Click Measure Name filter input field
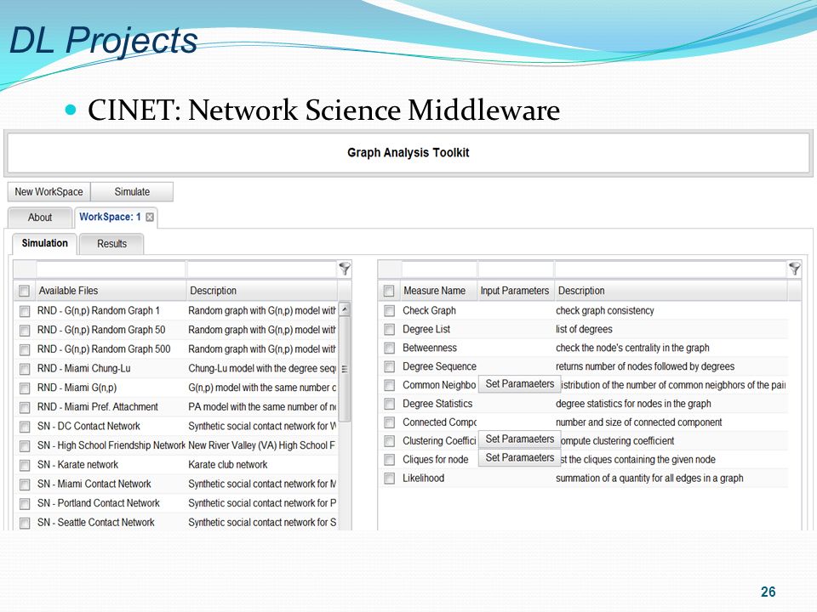The image size is (817, 612). [439, 269]
